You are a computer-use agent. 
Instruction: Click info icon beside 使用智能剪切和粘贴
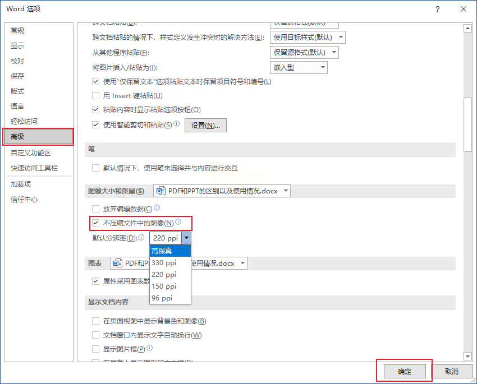(x=176, y=124)
